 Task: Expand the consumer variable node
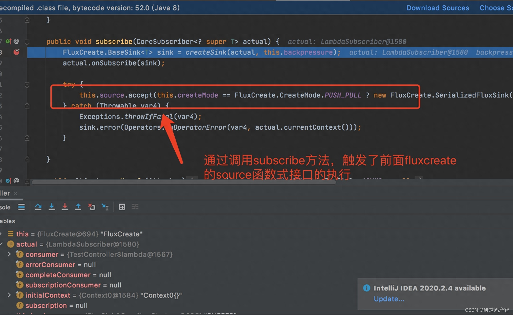[9, 254]
